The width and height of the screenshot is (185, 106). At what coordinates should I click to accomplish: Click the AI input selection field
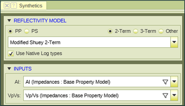(x=97, y=82)
